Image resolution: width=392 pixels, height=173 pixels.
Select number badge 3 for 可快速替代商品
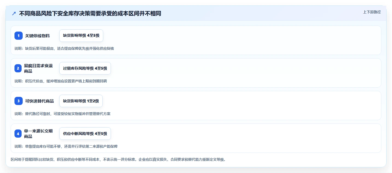coord(19,101)
